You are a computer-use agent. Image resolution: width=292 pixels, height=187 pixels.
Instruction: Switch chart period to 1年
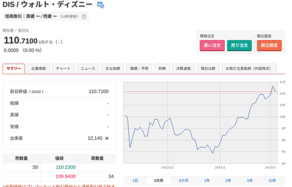point(207,181)
